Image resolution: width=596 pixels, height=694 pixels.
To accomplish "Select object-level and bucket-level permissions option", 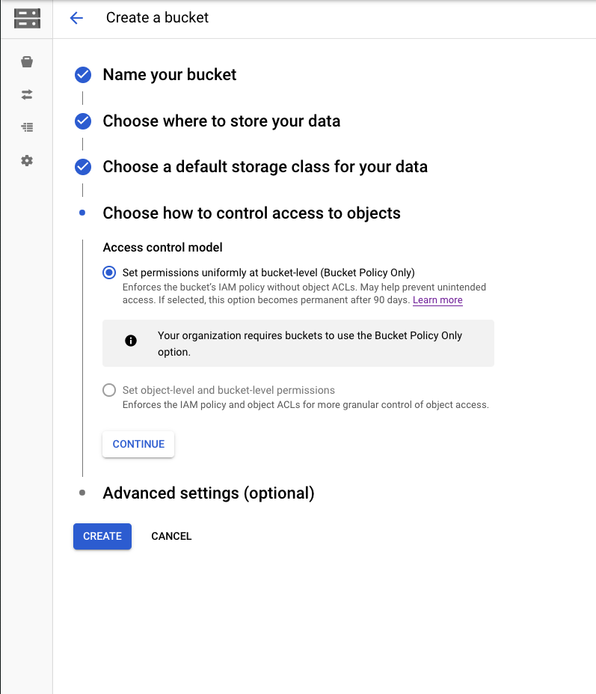I will click(x=109, y=390).
